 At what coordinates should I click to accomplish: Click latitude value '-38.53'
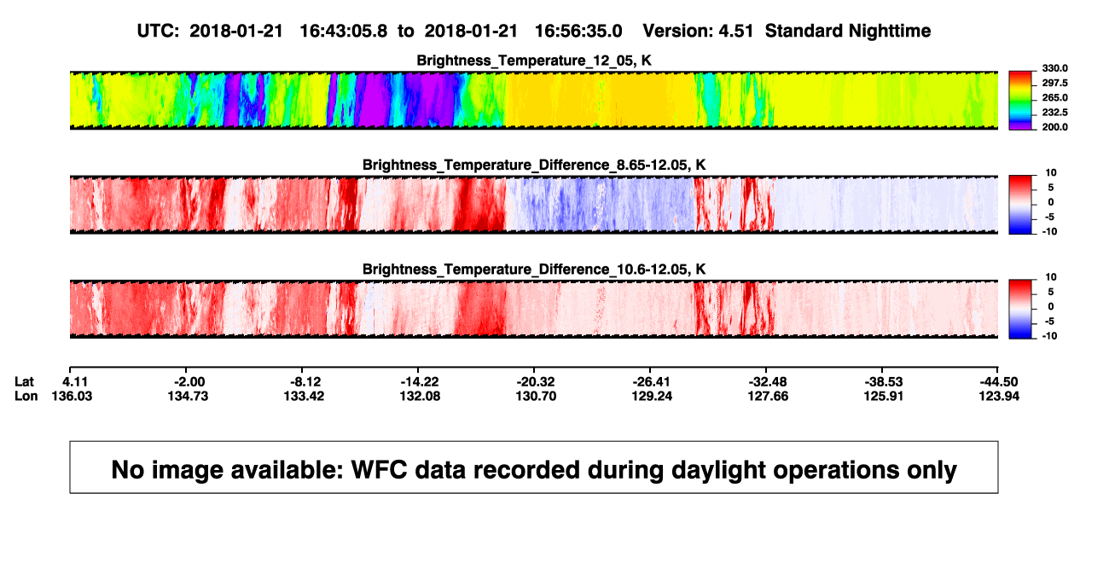(882, 381)
